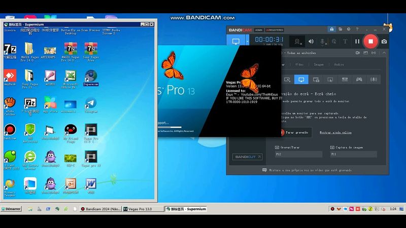Viewport: 406px width, 228px height.
Task: Mute the speaker sound icon
Action: (311, 42)
